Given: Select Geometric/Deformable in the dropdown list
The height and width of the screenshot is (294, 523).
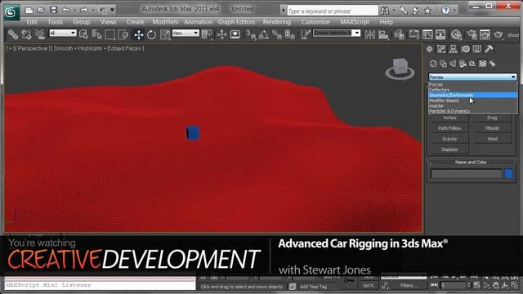Looking at the screenshot, I should [472, 95].
